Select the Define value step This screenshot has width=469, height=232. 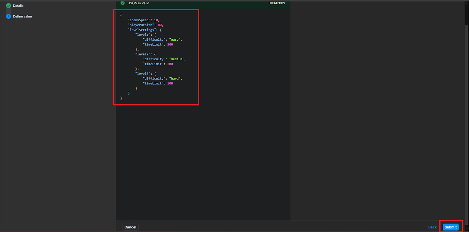(x=22, y=16)
